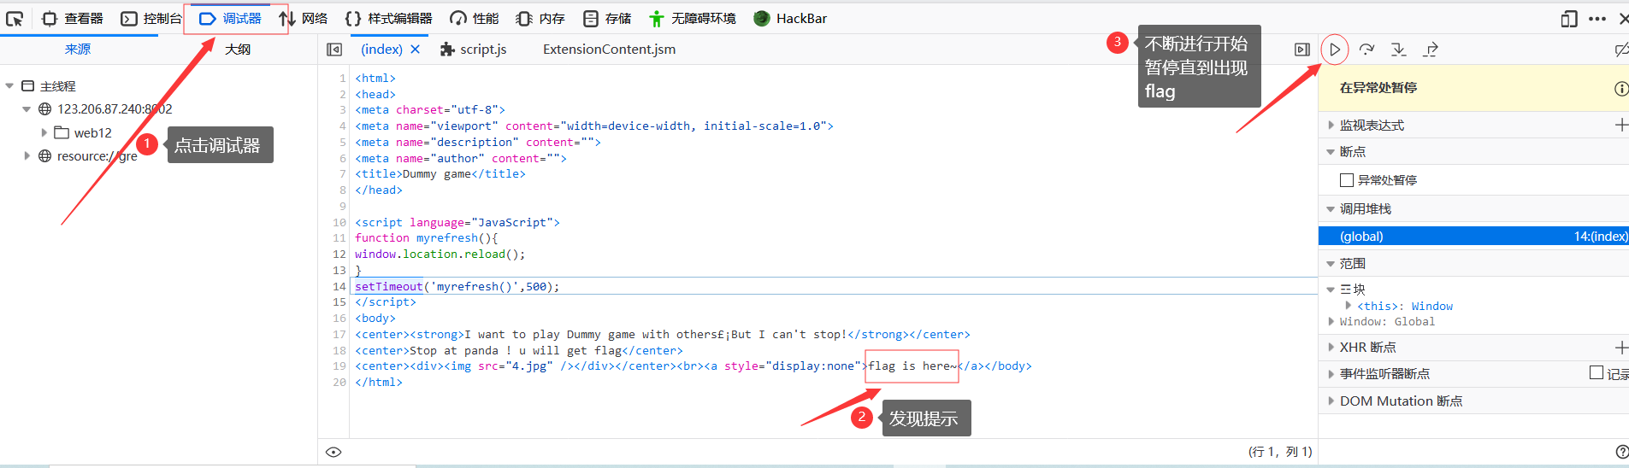Activate the element picker tool
The height and width of the screenshot is (468, 1629).
pyautogui.click(x=15, y=18)
